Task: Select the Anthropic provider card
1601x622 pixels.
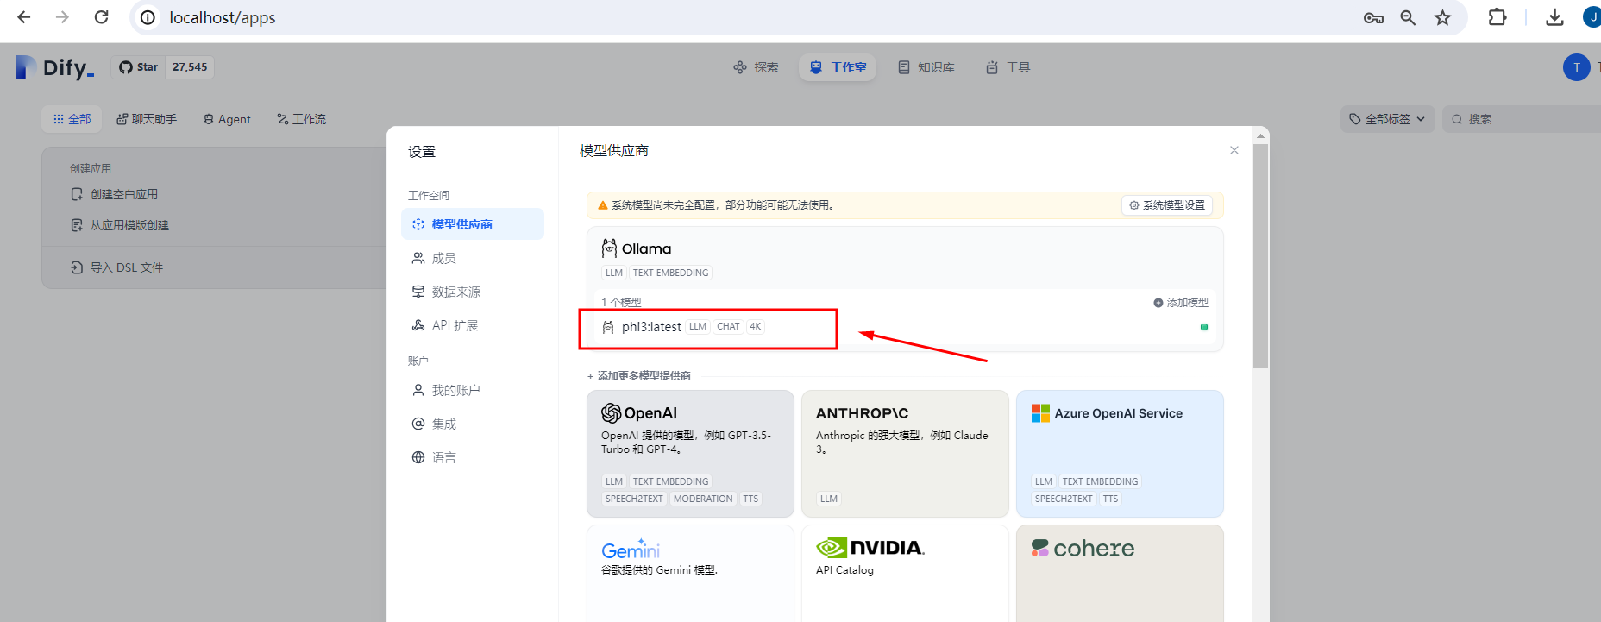Action: point(905,454)
